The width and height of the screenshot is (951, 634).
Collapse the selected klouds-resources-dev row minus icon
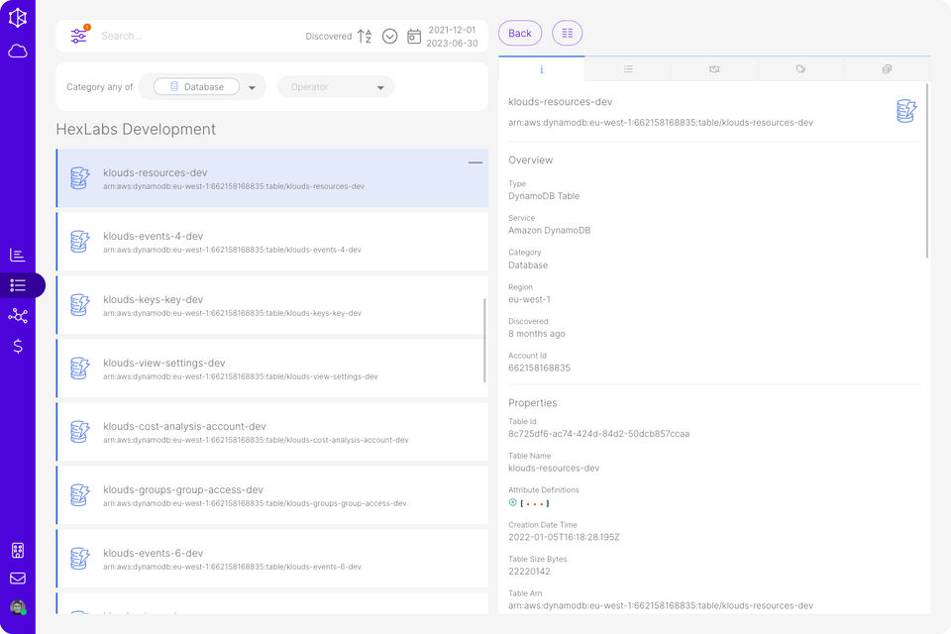[x=475, y=162]
